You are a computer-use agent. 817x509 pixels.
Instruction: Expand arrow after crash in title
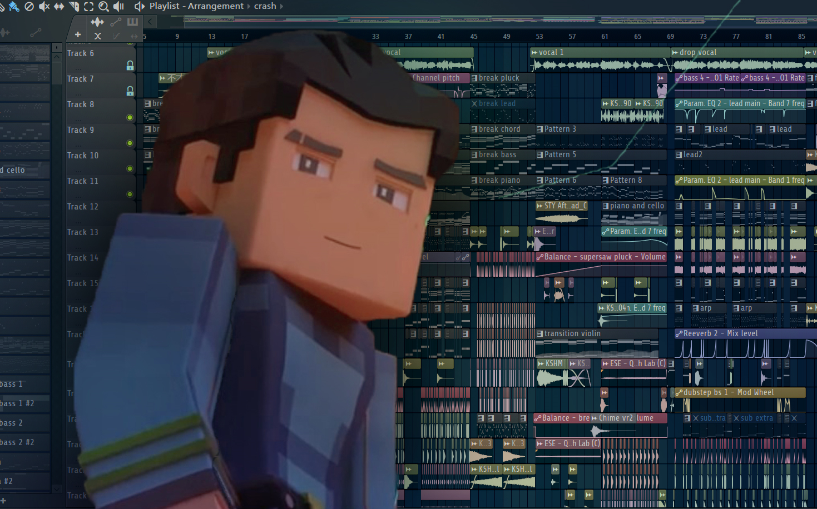pyautogui.click(x=281, y=6)
